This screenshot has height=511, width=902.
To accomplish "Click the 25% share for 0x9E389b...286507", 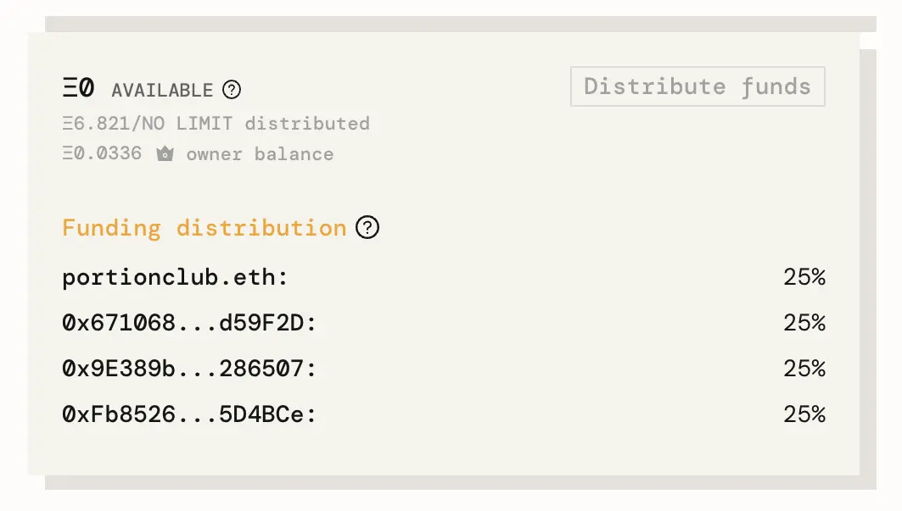I will [804, 369].
